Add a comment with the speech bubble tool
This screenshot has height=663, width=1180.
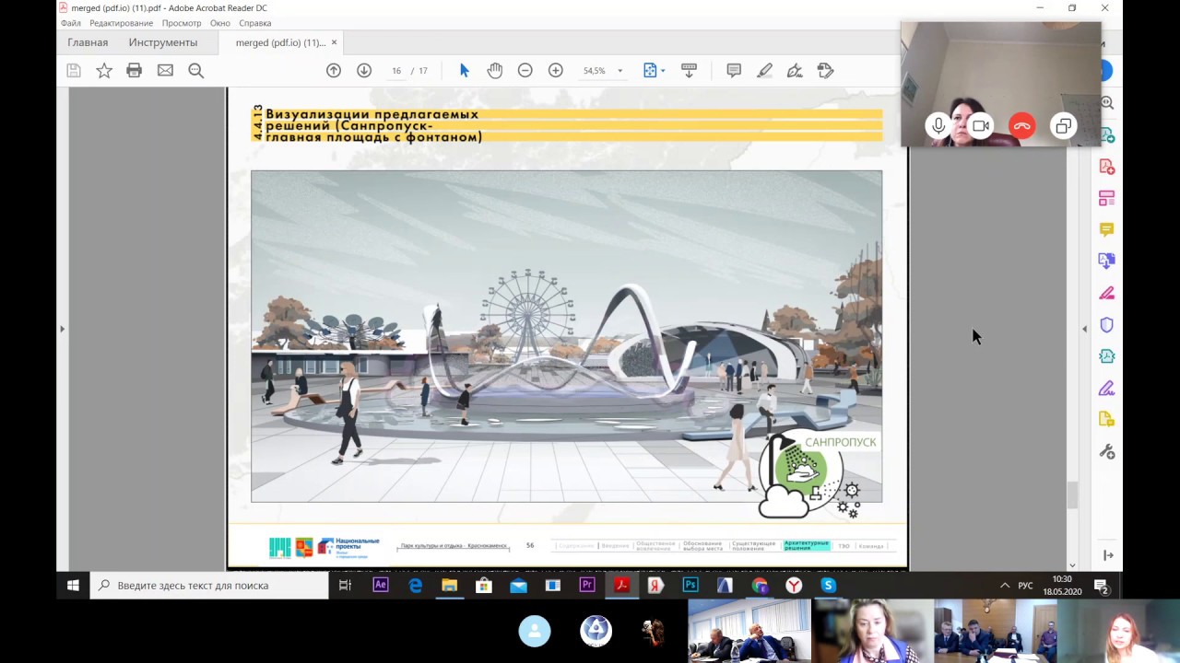[x=734, y=71]
